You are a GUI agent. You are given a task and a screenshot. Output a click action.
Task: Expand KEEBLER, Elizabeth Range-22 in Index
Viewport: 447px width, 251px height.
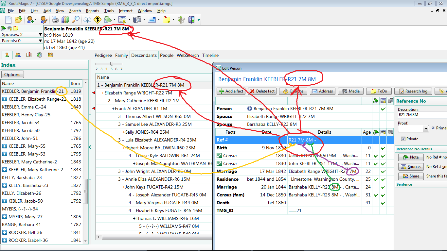pos(5,99)
